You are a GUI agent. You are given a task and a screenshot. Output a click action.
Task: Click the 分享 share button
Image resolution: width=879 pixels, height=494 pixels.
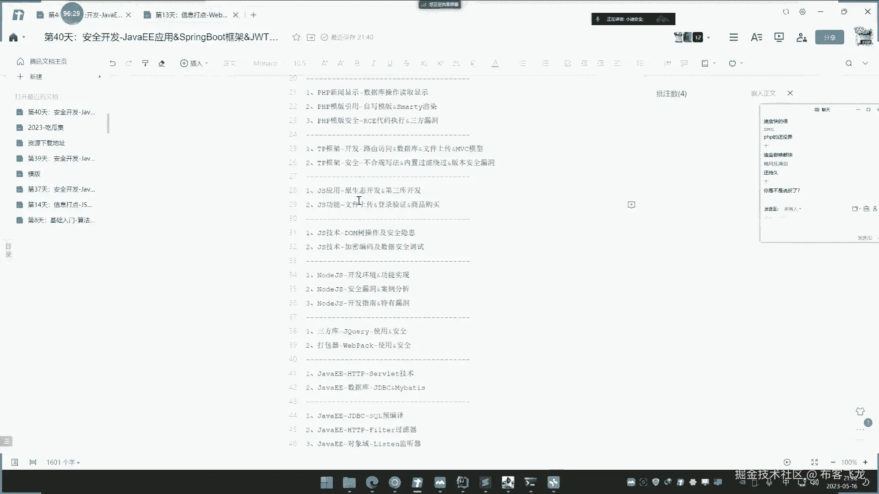(x=829, y=37)
